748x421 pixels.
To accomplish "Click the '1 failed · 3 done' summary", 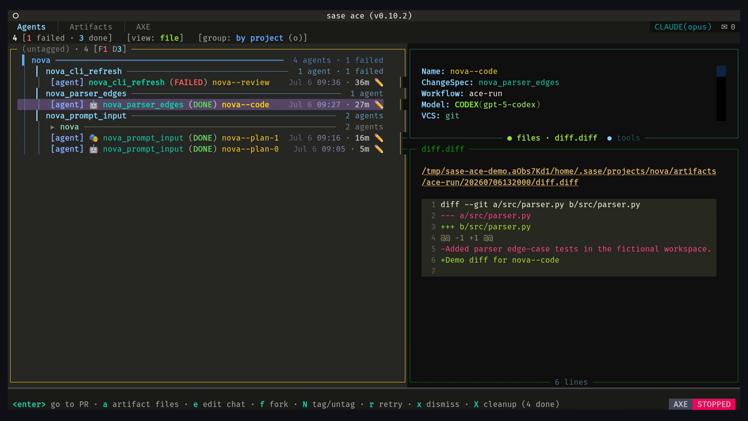I will point(67,38).
